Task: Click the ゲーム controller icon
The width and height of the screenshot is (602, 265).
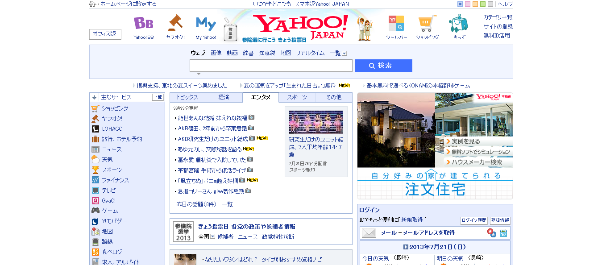Action: point(95,211)
